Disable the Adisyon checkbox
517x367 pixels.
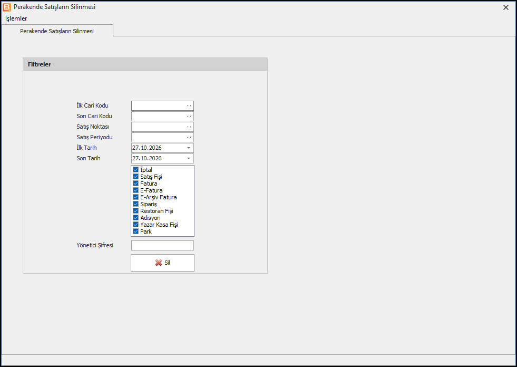coord(135,218)
